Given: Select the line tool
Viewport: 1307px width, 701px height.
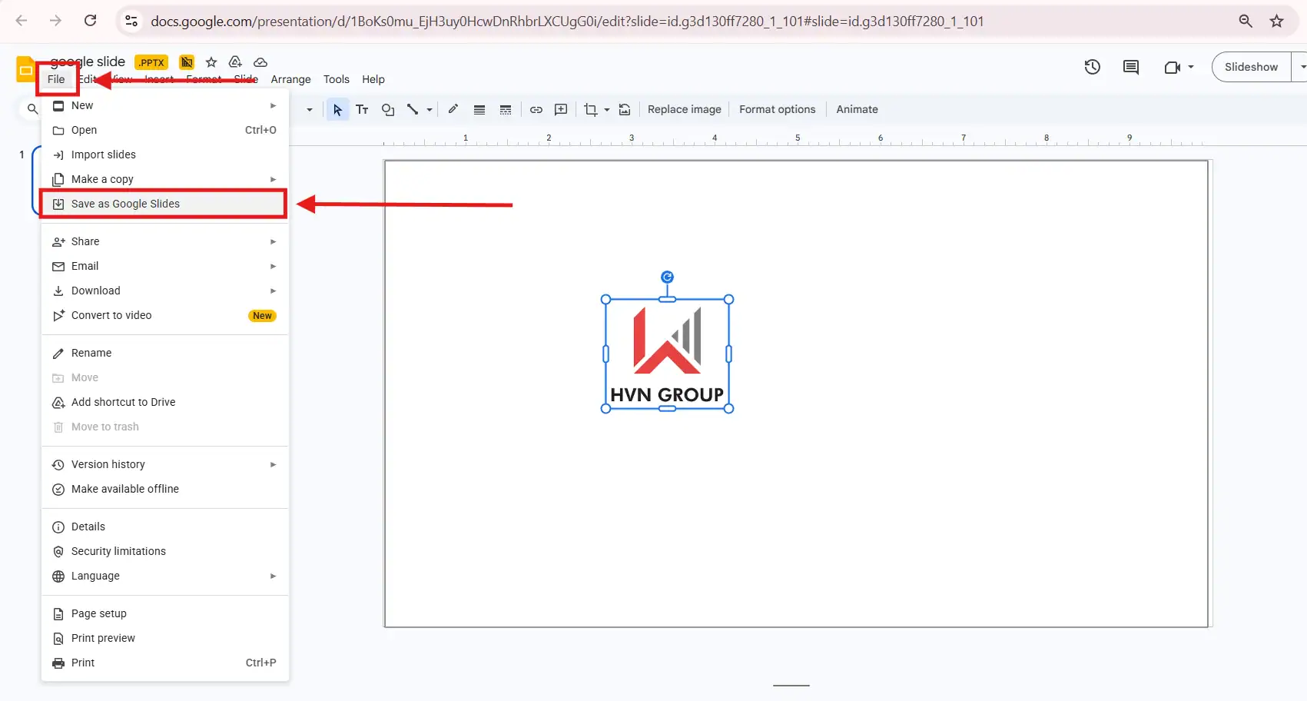Looking at the screenshot, I should coord(413,110).
